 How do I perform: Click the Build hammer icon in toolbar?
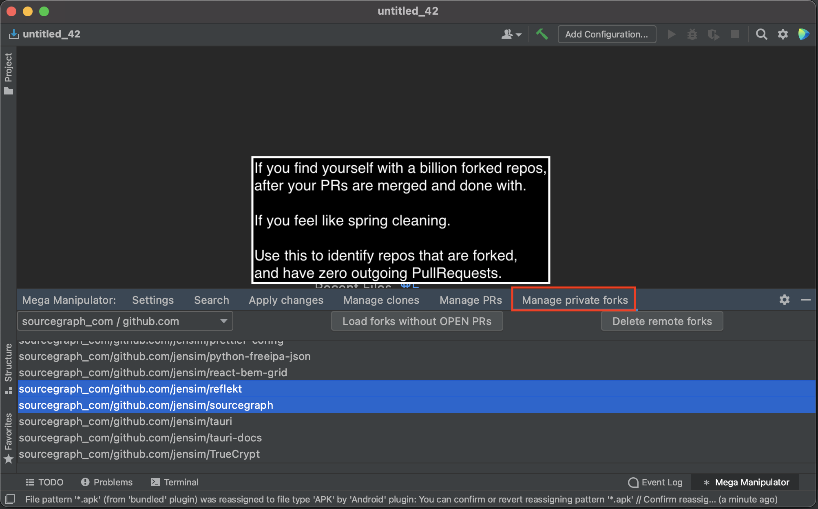(x=541, y=34)
